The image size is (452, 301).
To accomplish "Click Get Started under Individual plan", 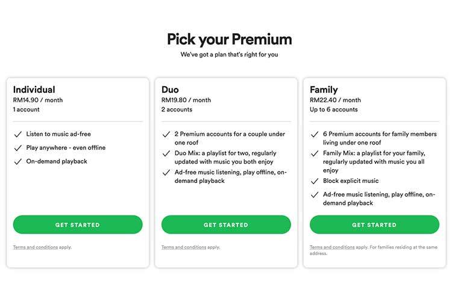I will pyautogui.click(x=78, y=225).
